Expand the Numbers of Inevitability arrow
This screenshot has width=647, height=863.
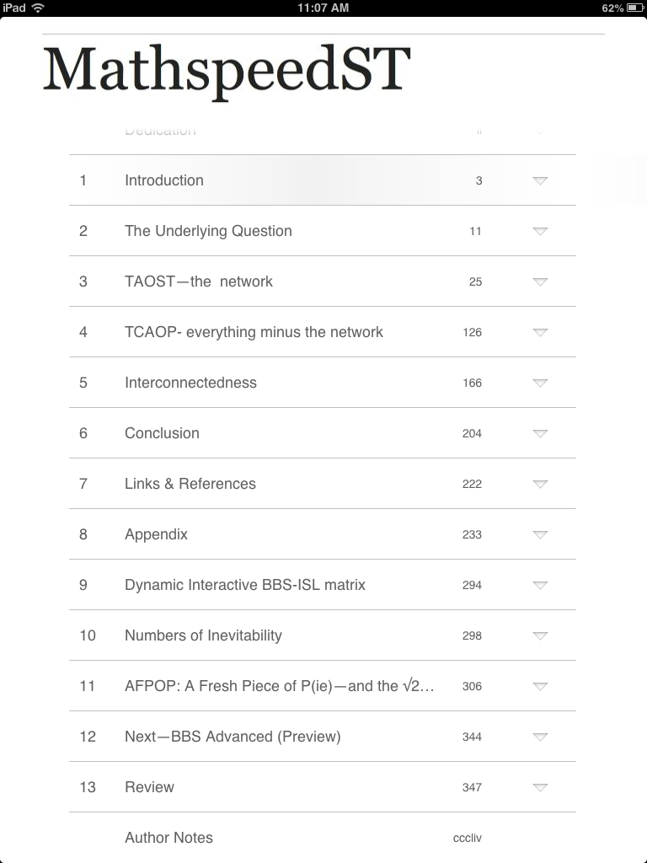(541, 635)
